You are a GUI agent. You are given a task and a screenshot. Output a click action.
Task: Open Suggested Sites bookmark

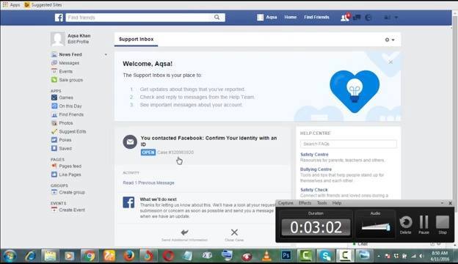[x=43, y=4]
